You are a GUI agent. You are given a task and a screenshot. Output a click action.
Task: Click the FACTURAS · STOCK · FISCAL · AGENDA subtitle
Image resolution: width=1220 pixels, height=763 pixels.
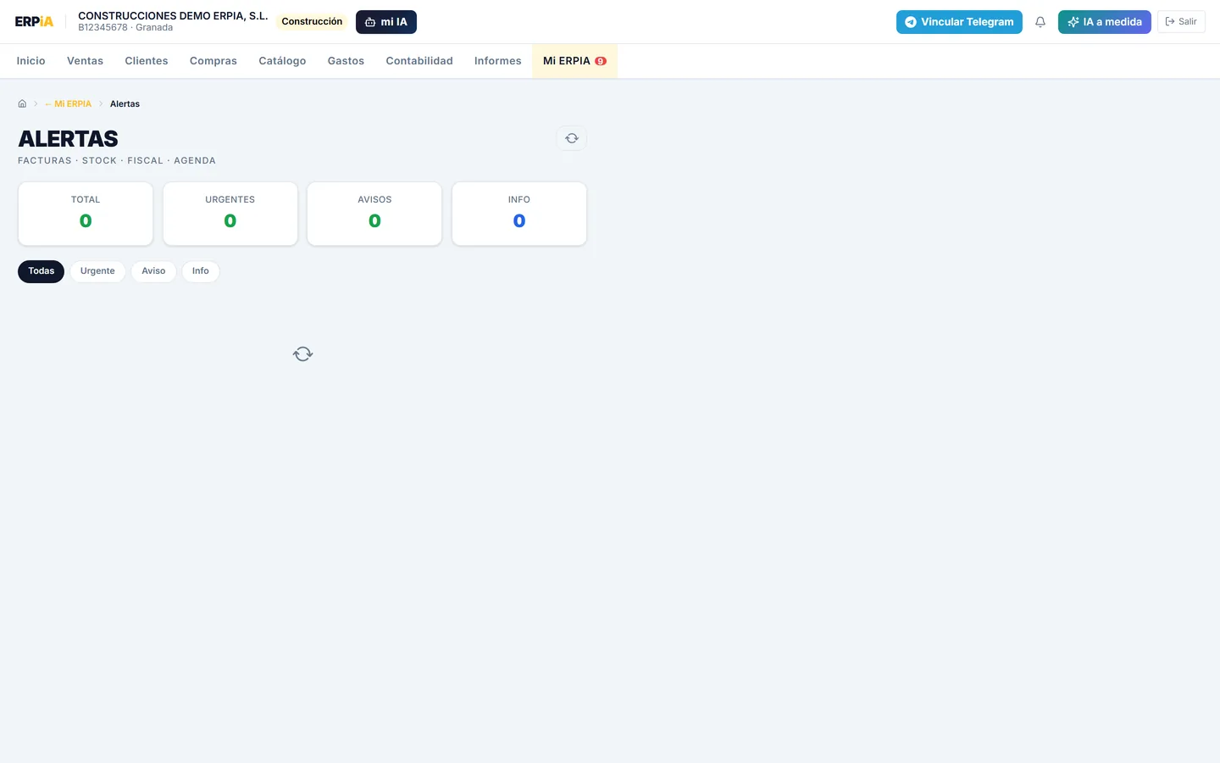(117, 160)
